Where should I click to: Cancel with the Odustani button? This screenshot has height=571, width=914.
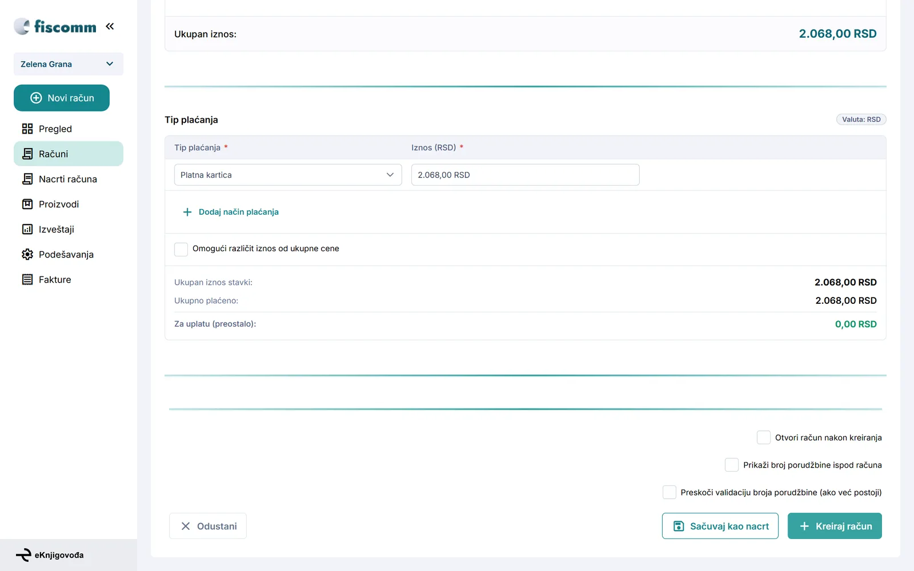[208, 526]
